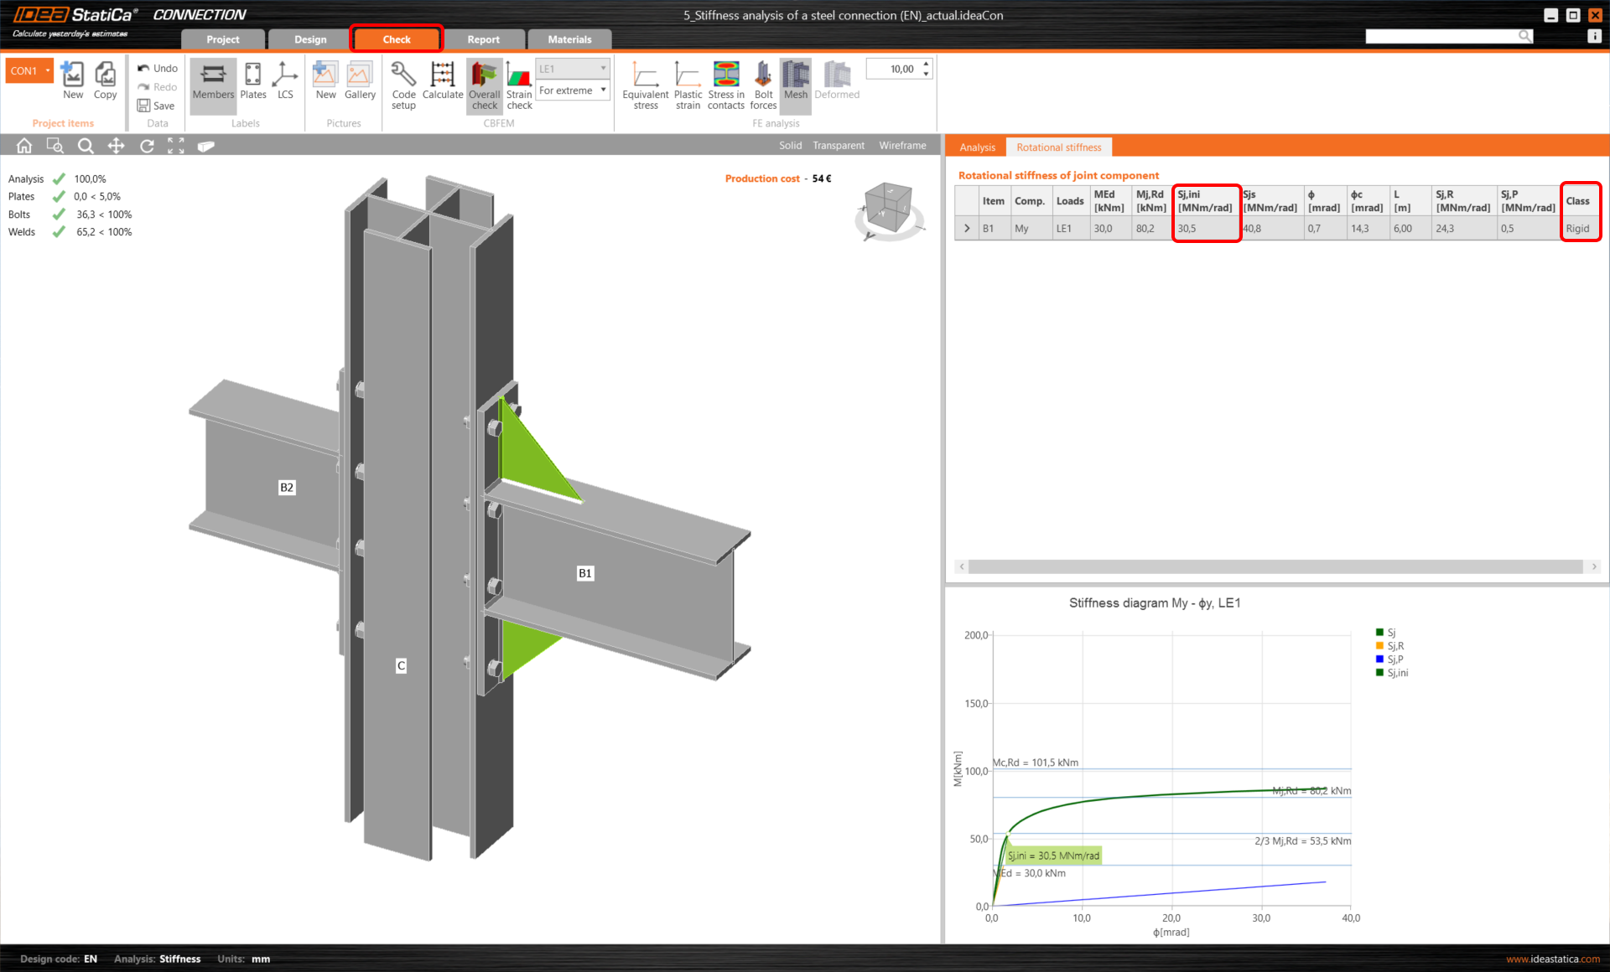Viewport: 1610px width, 972px height.
Task: Display Bolt forces in the FE analysis
Action: pyautogui.click(x=762, y=84)
